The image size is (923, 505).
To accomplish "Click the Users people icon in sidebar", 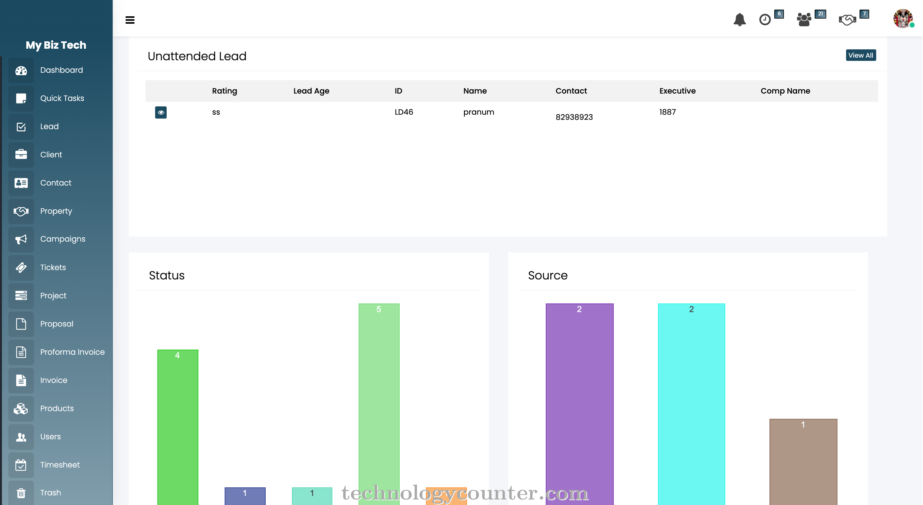I will (x=21, y=437).
